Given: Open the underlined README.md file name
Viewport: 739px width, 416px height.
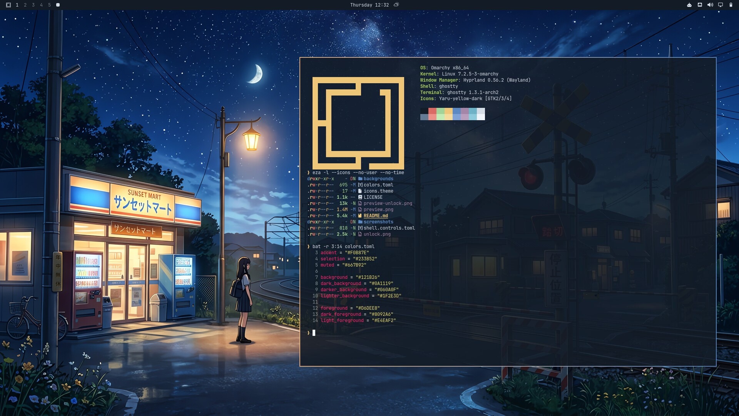Looking at the screenshot, I should (x=376, y=216).
